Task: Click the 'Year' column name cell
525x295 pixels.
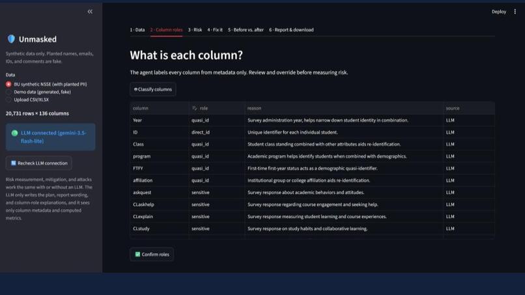Action: click(159, 120)
